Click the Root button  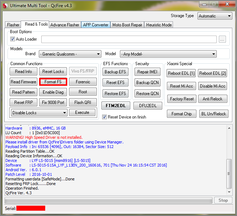click(83, 92)
